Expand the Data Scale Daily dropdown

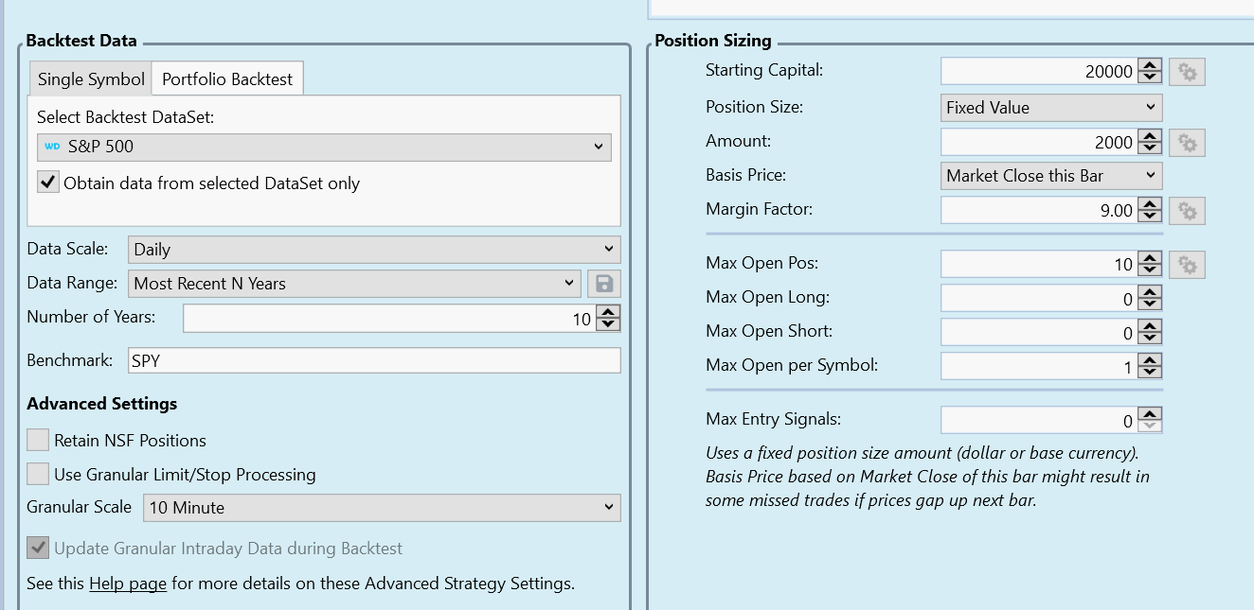tap(373, 250)
